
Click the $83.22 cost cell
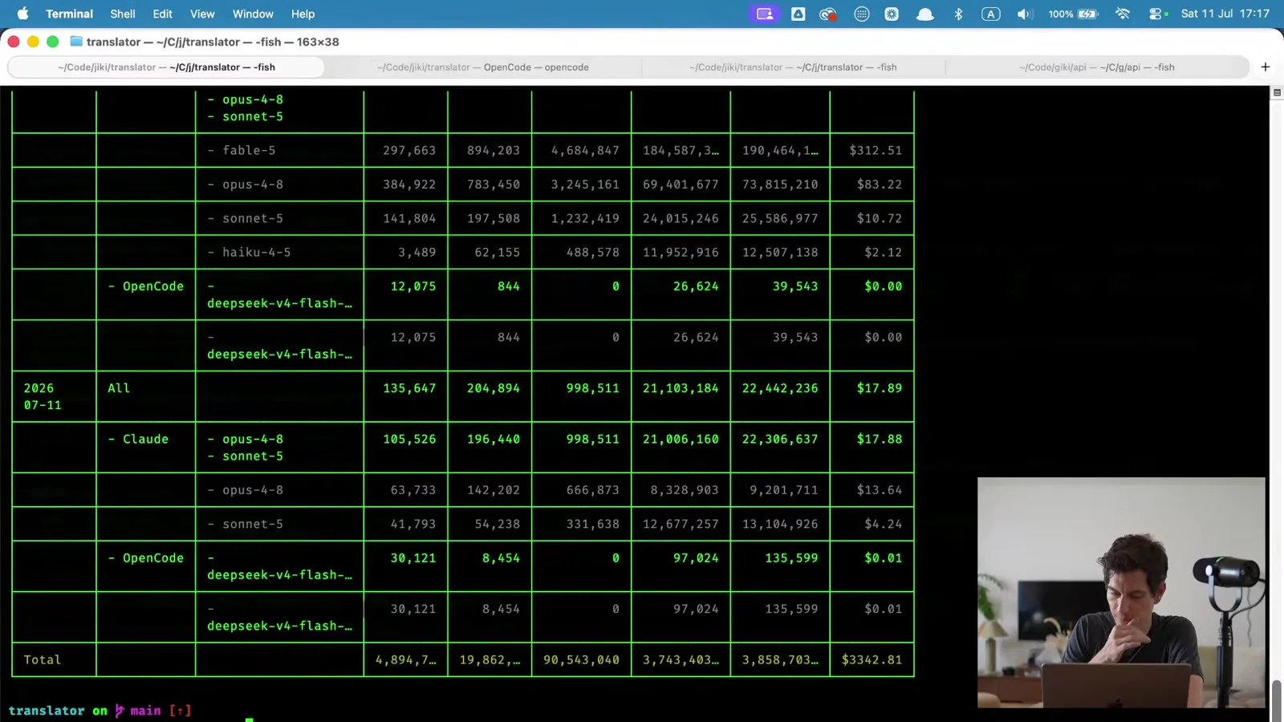880,185
